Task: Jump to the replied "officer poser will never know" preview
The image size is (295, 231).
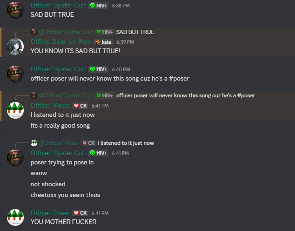Action: pyautogui.click(x=185, y=95)
